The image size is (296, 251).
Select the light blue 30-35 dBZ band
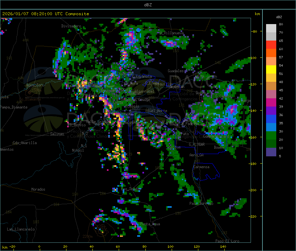pyautogui.click(x=271, y=127)
